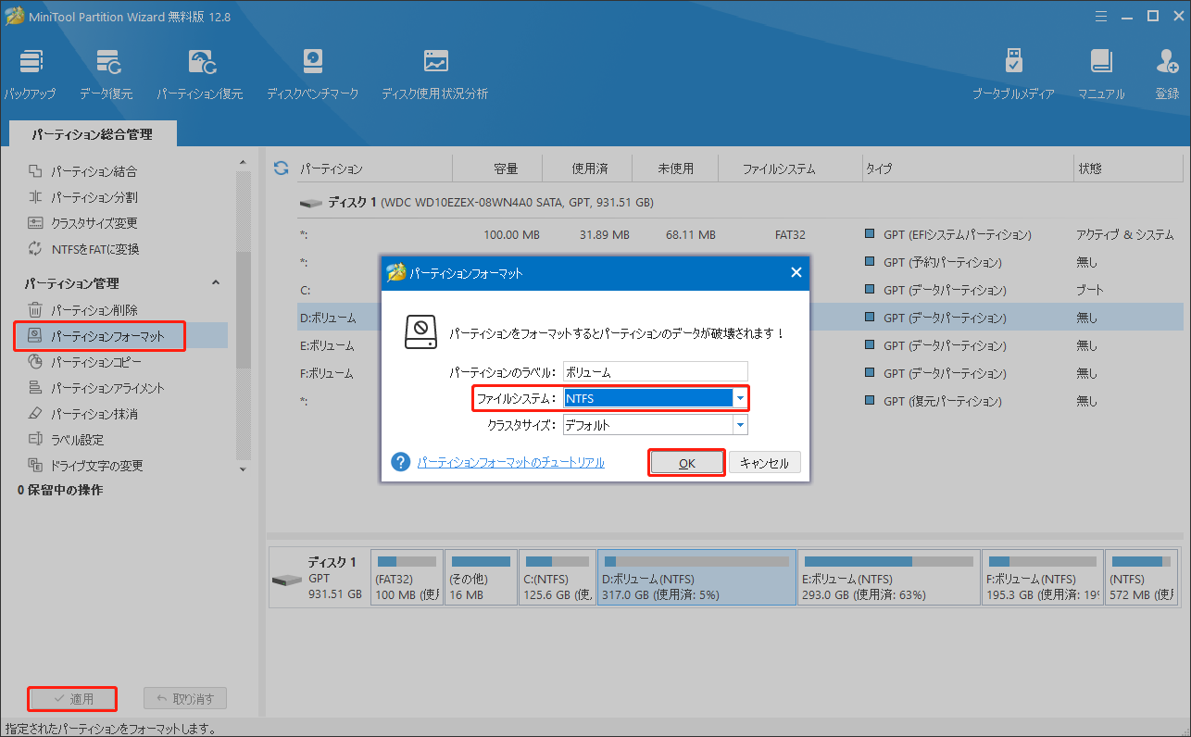Select the D:ボリューム 317.0 GB disk map block
The width and height of the screenshot is (1191, 737).
click(x=696, y=578)
